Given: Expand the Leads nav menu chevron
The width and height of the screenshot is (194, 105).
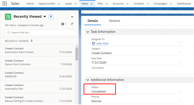Looking at the screenshot, I should (x=75, y=4).
